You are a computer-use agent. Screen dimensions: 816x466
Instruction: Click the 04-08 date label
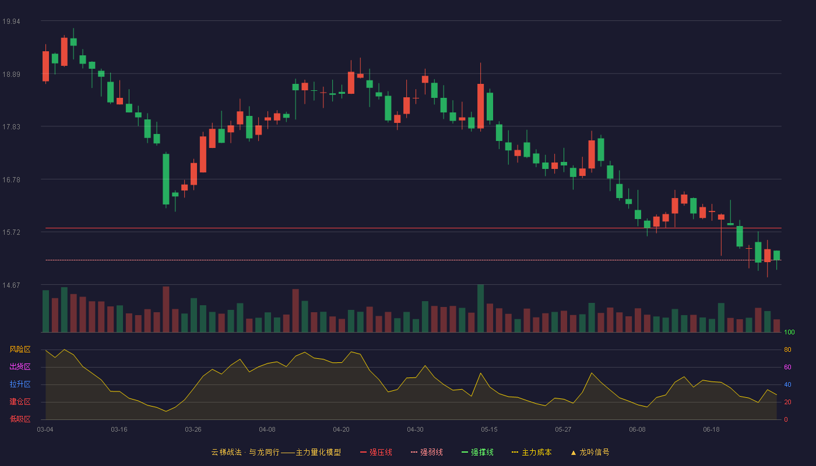coord(268,429)
